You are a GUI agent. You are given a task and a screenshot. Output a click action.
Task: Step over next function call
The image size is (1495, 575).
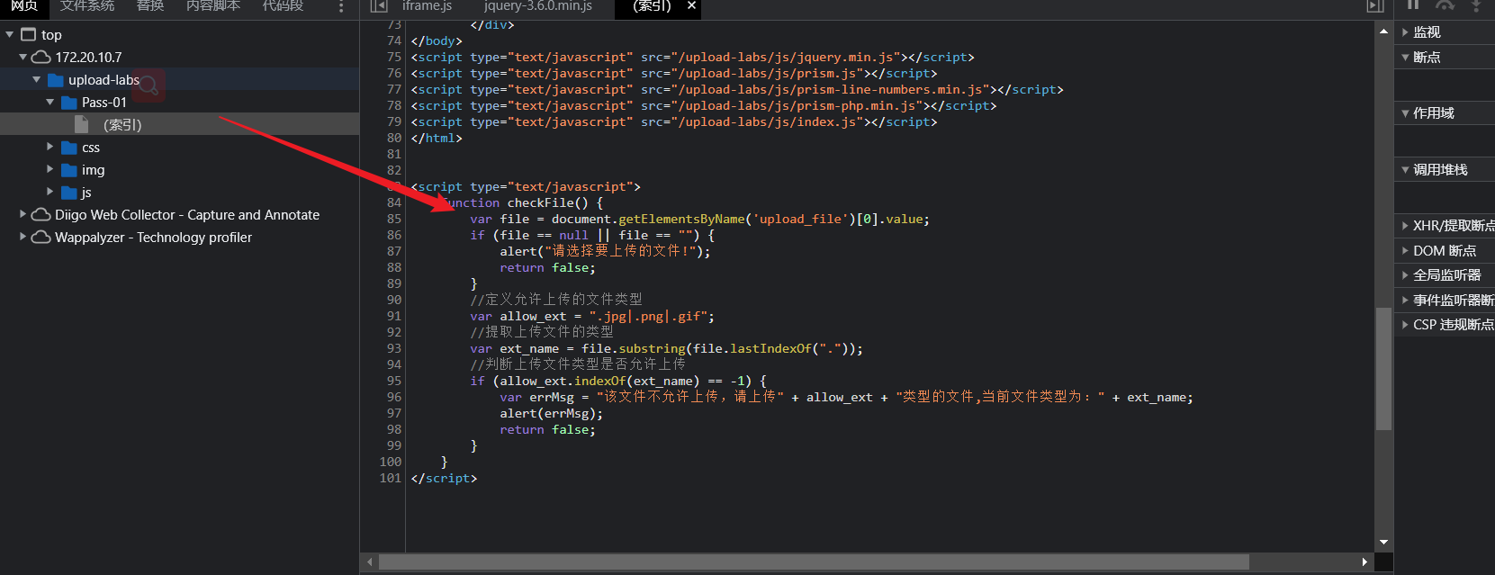coord(1445,4)
